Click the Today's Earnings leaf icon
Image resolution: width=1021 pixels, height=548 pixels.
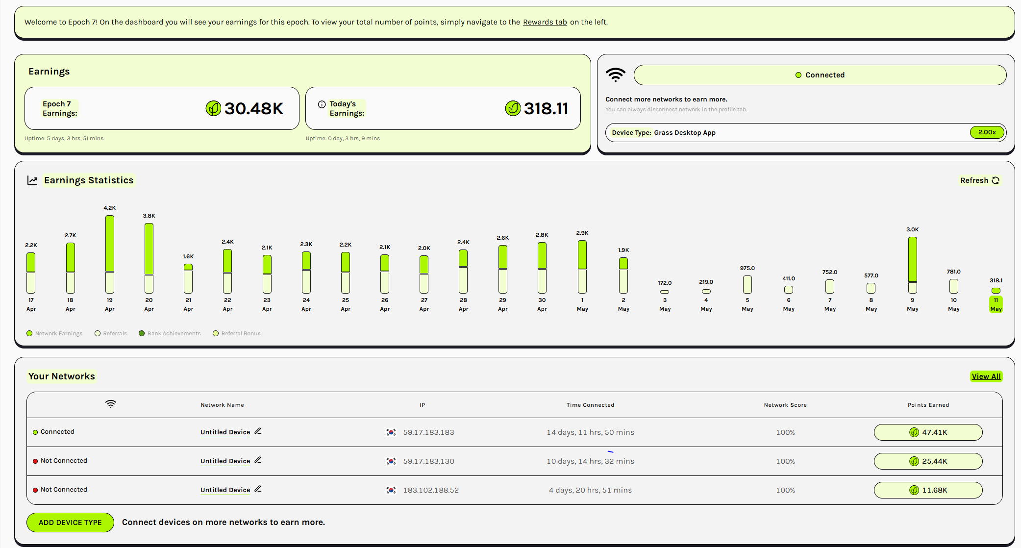click(x=513, y=108)
